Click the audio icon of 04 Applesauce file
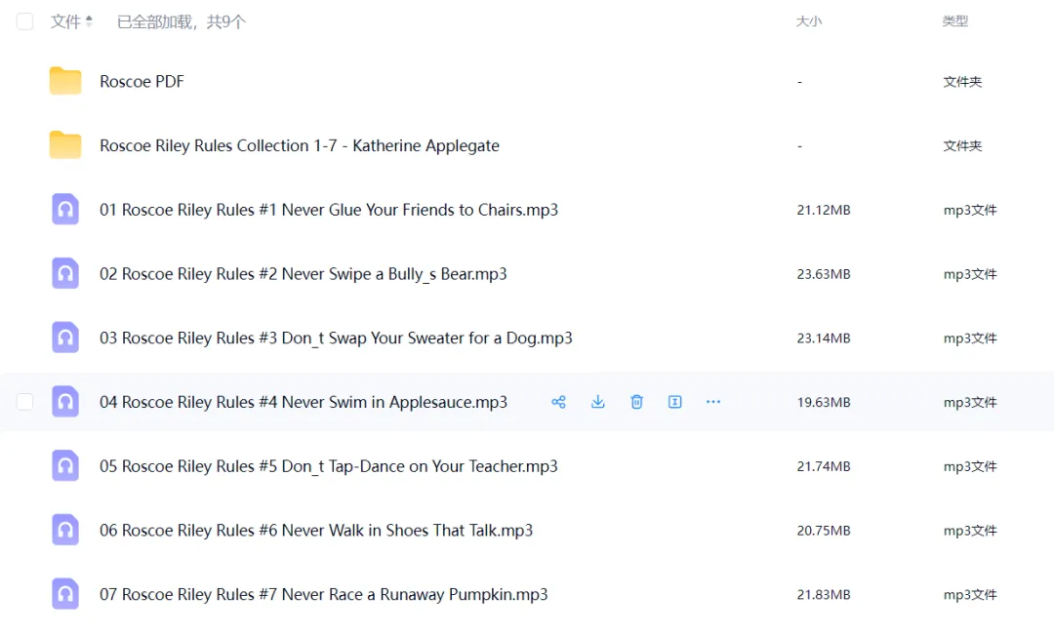The image size is (1054, 636). coord(65,402)
